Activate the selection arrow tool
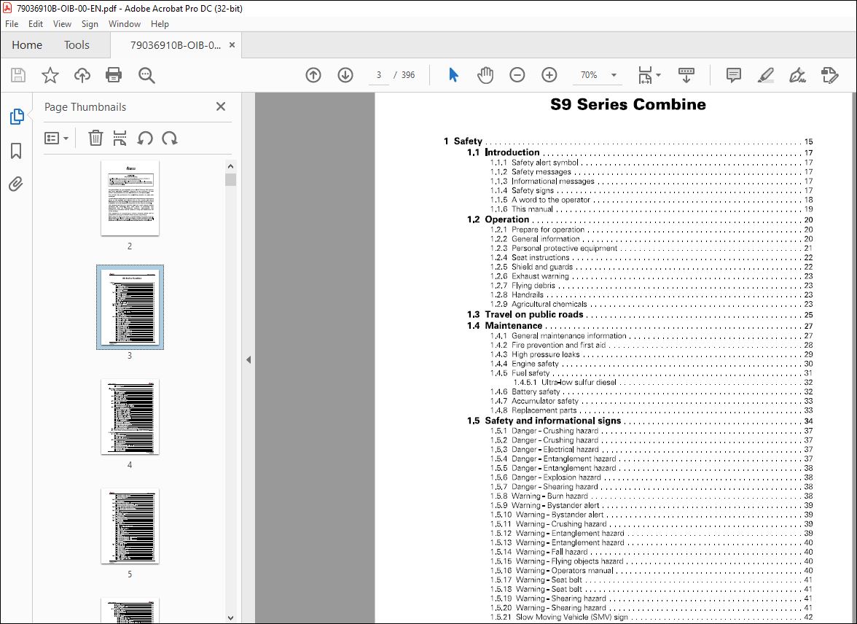This screenshot has height=624, width=857. pyautogui.click(x=453, y=75)
